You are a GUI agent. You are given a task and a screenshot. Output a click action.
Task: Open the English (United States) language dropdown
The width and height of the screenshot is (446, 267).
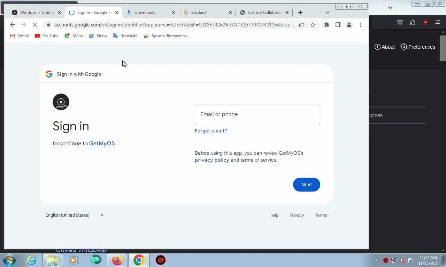tap(75, 215)
